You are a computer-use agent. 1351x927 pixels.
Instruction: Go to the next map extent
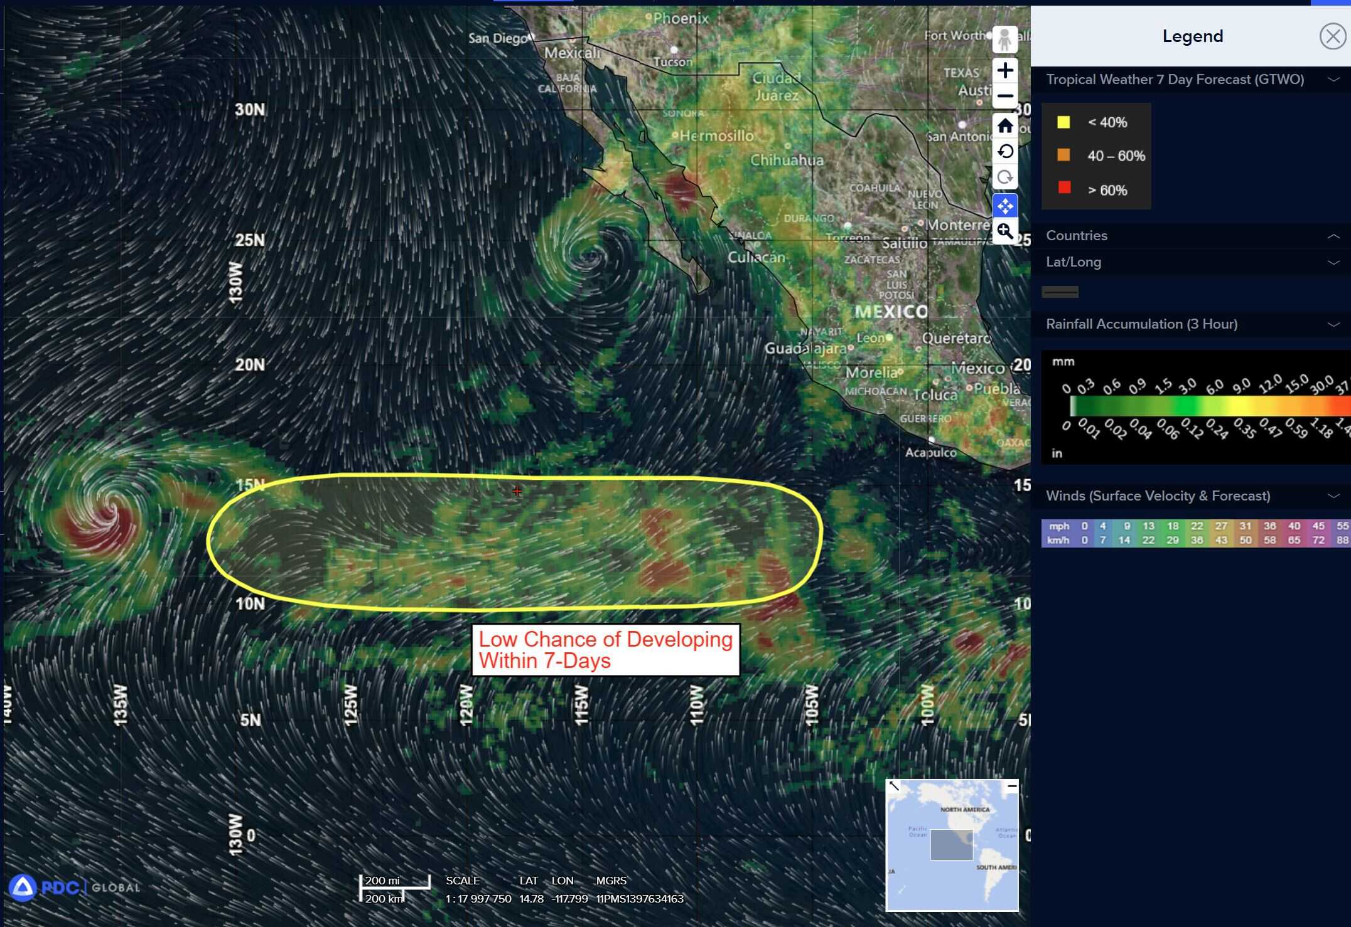click(x=1005, y=177)
